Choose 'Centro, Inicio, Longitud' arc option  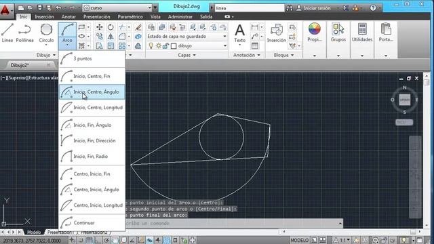coord(92,205)
